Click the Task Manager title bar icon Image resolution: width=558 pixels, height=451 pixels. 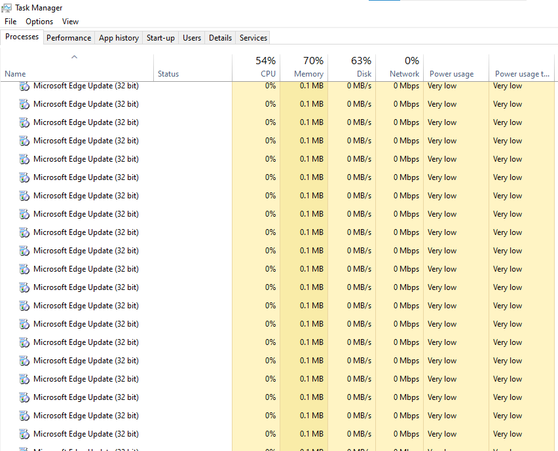point(7,8)
